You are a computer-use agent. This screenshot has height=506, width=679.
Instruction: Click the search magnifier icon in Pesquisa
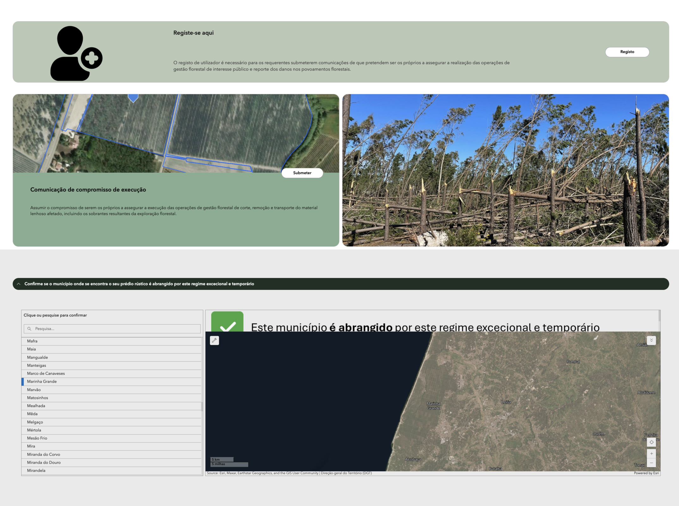(29, 329)
